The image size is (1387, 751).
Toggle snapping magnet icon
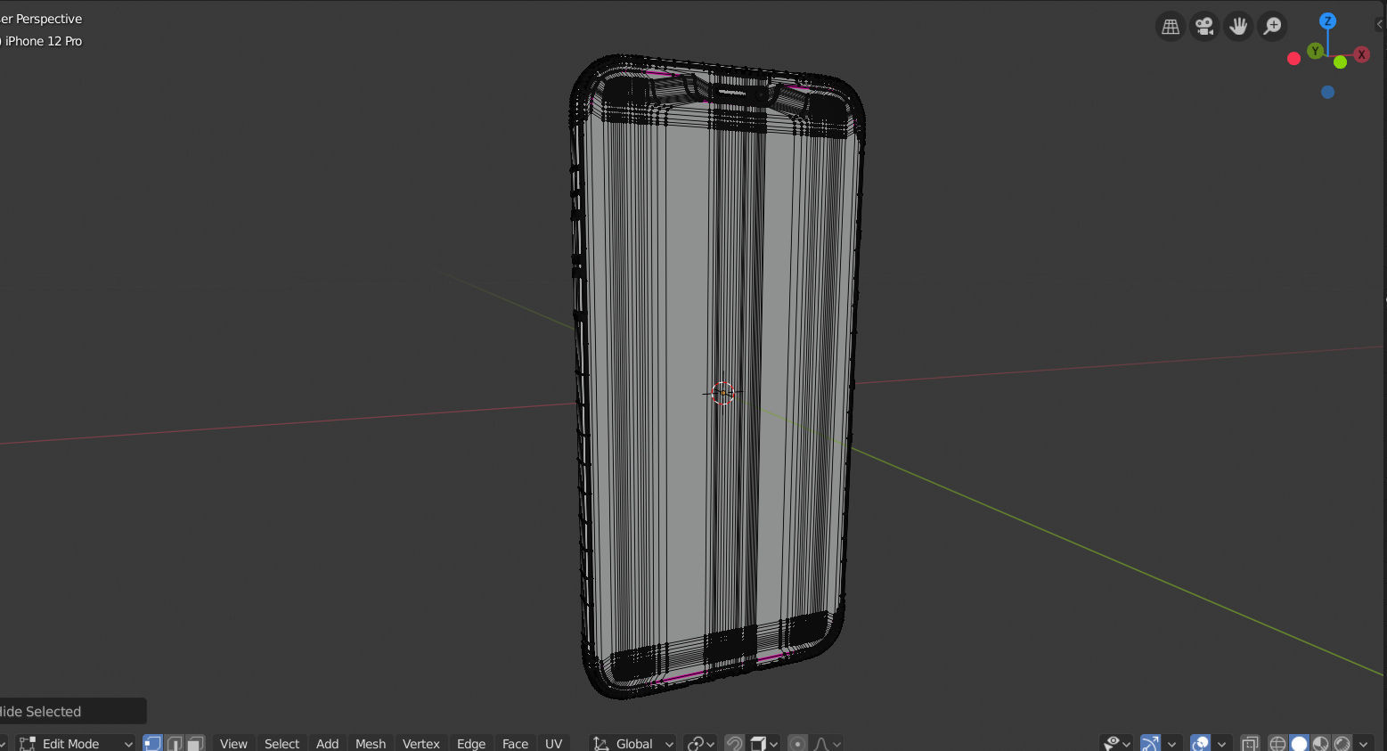click(734, 743)
